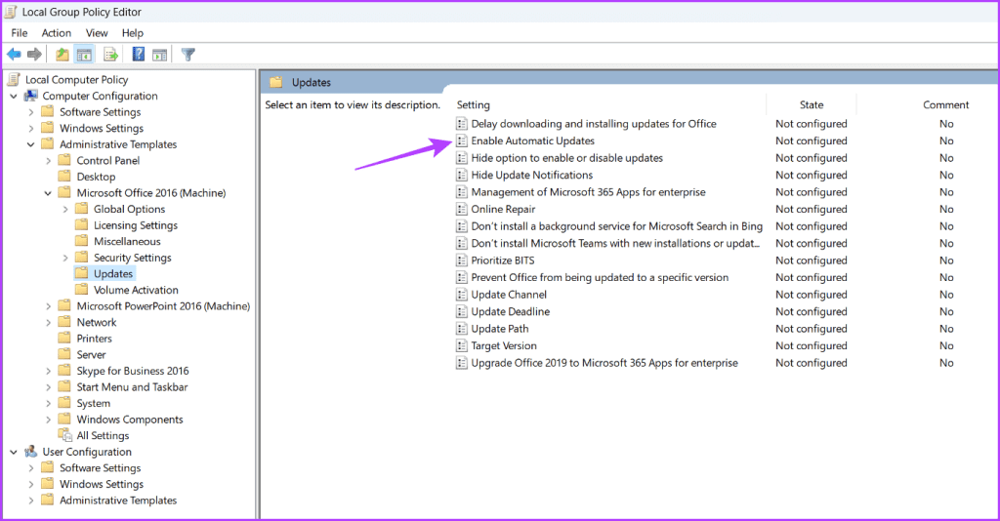1000x521 pixels.
Task: Click the Enable Automatic Updates policy icon
Action: coord(462,140)
